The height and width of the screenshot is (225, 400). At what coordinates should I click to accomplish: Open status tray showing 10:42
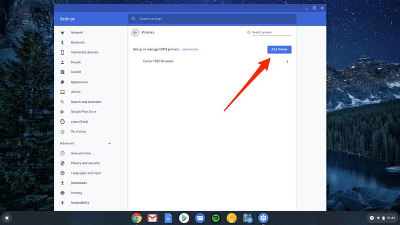(382, 218)
